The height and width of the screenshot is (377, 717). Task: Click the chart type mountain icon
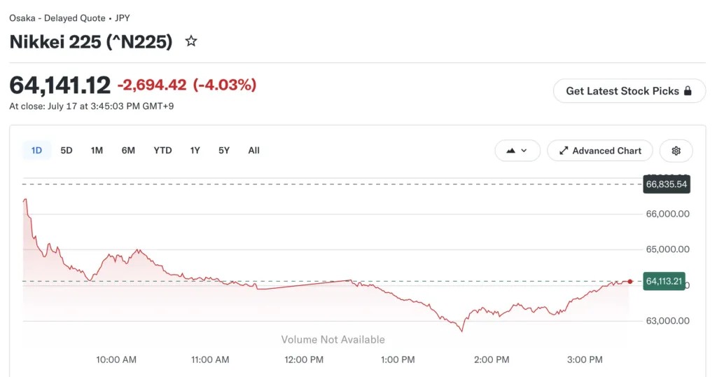(510, 151)
